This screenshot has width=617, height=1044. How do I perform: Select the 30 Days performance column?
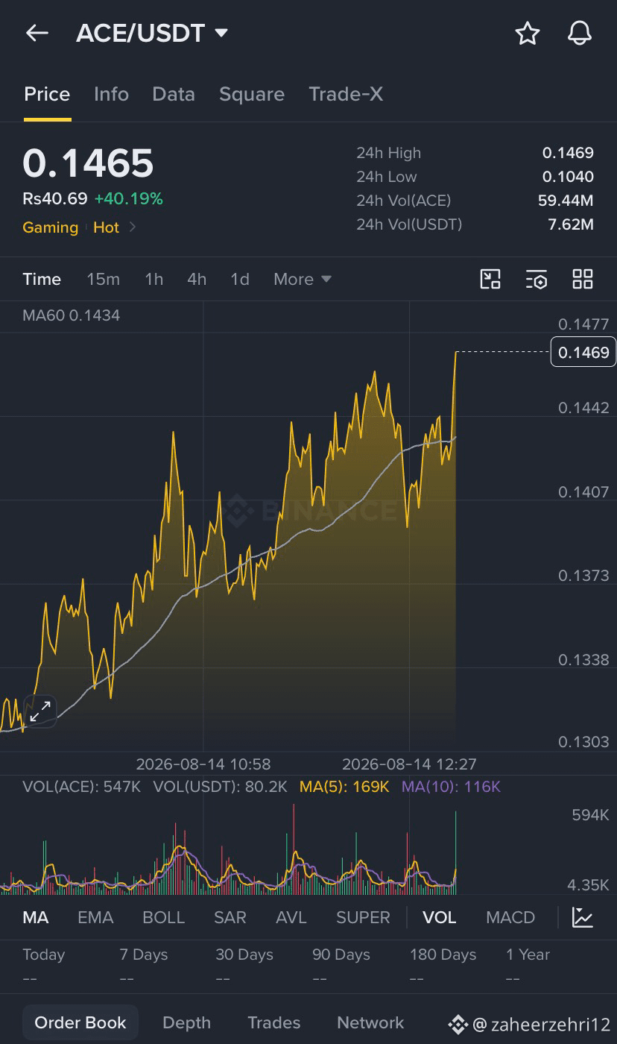pos(244,966)
